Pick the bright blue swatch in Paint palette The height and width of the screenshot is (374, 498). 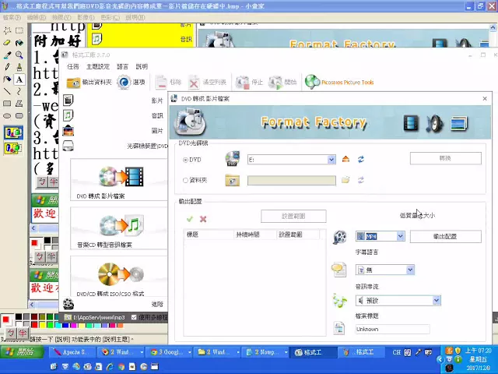point(65,325)
